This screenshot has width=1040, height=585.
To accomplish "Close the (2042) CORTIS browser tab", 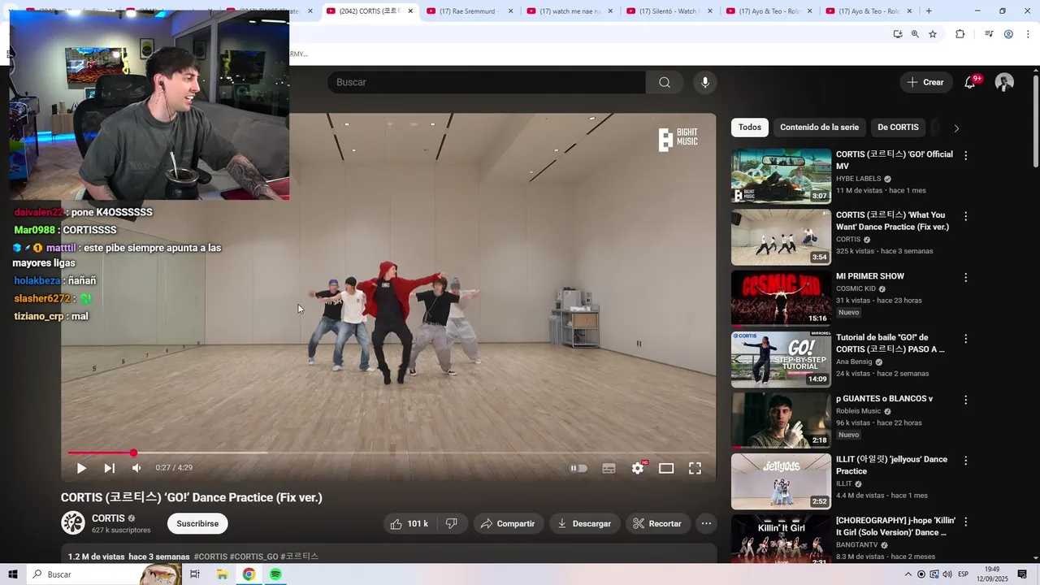I will pos(410,11).
